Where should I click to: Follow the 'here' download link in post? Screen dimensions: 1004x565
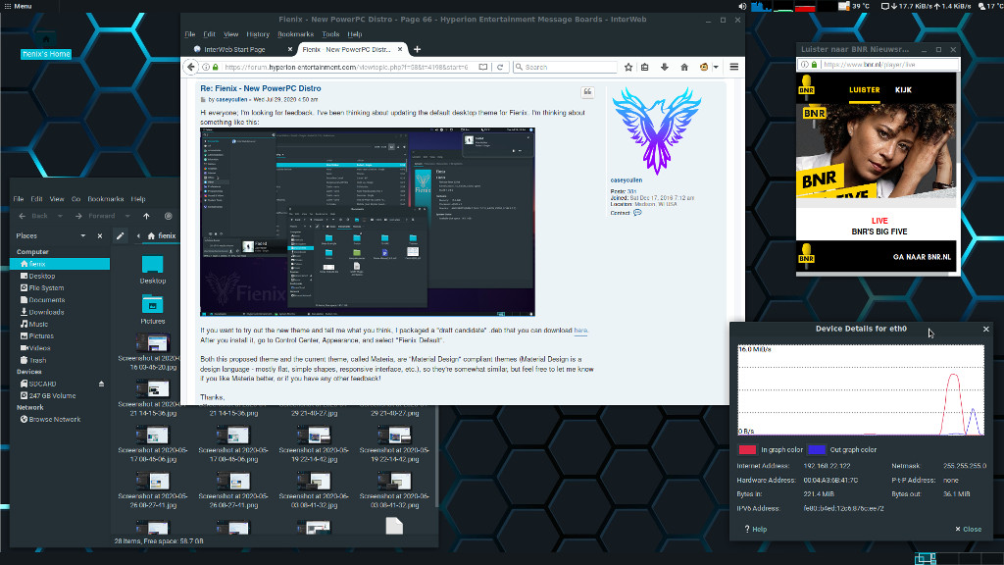(x=580, y=331)
